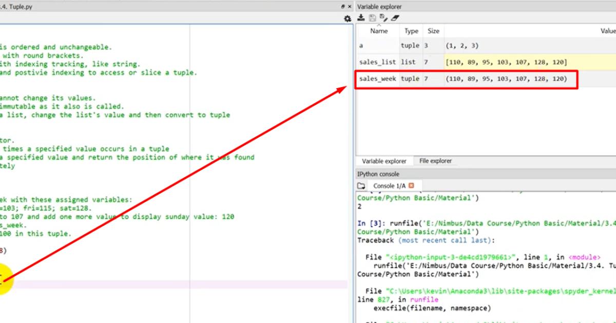This screenshot has width=616, height=323.
Task: Sort variables by the Type column header
Action: click(411, 31)
